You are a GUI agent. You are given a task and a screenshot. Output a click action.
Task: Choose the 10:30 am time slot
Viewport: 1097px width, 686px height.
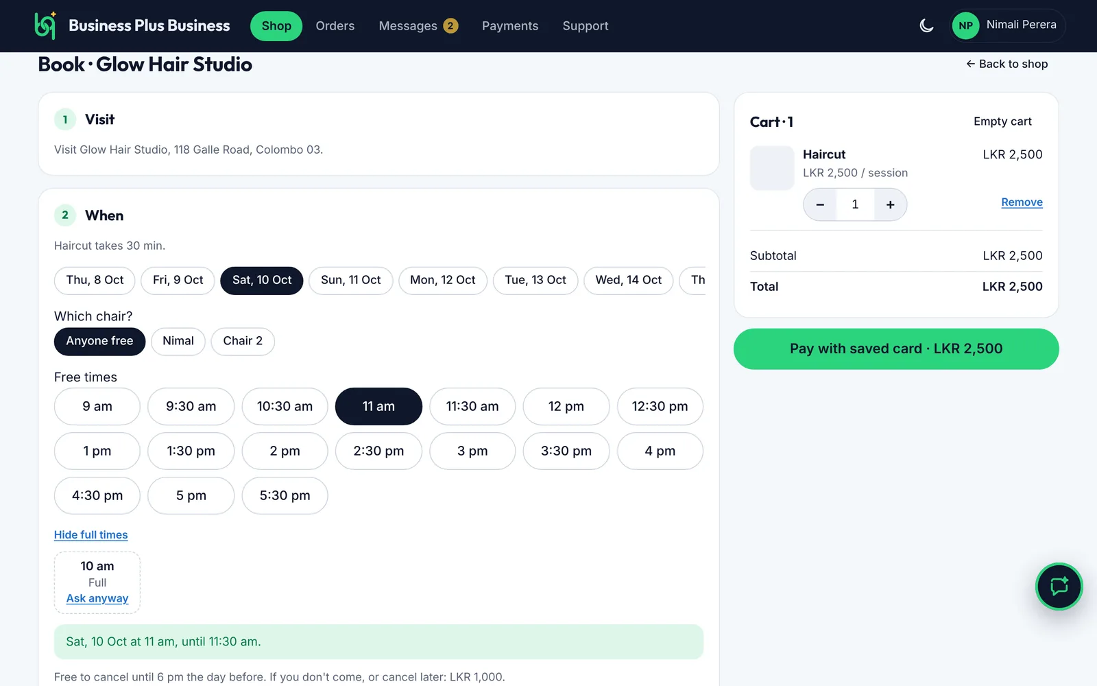(x=285, y=407)
